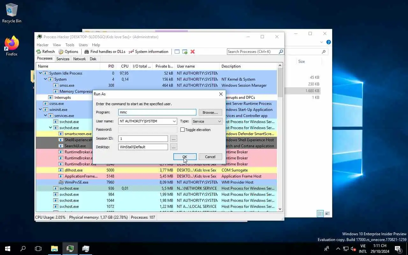This screenshot has height=255, width=408.
Task: Collapse the System process tree node
Action: tap(46, 79)
